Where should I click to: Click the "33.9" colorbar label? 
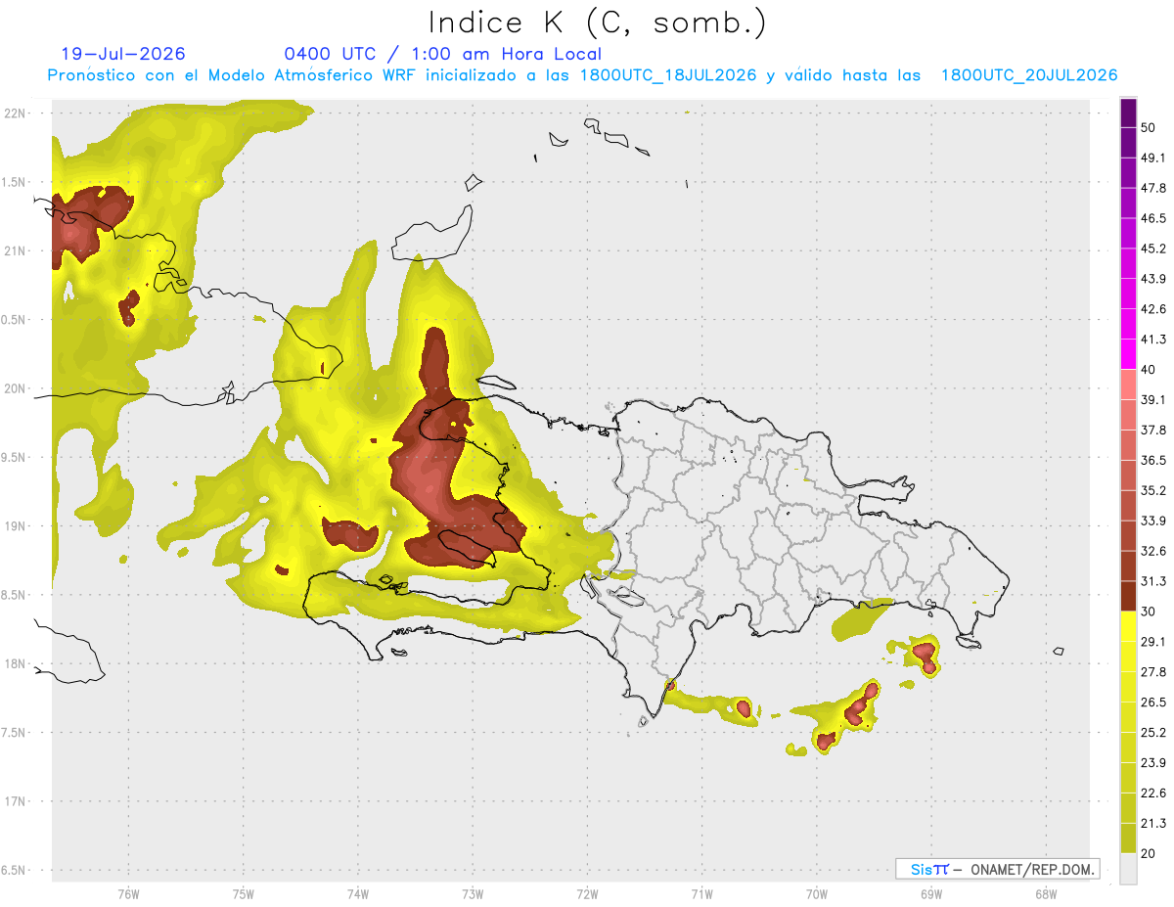[1154, 521]
